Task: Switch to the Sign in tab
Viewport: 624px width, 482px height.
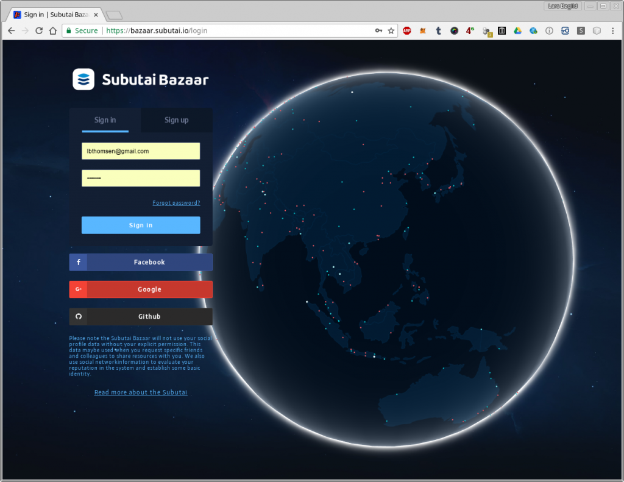Action: pyautogui.click(x=105, y=120)
